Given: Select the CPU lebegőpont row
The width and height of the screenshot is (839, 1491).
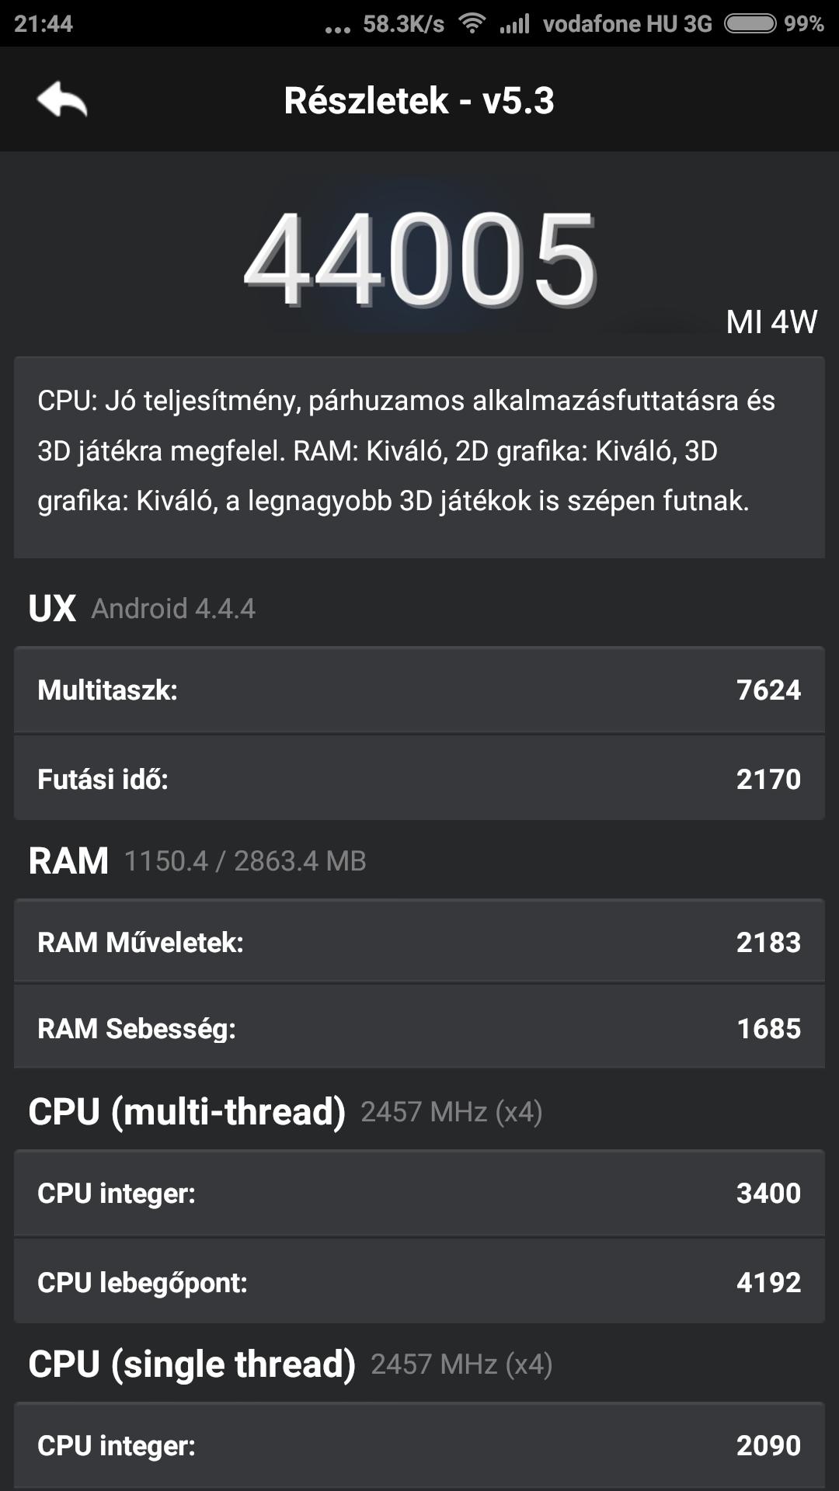Looking at the screenshot, I should (419, 1281).
